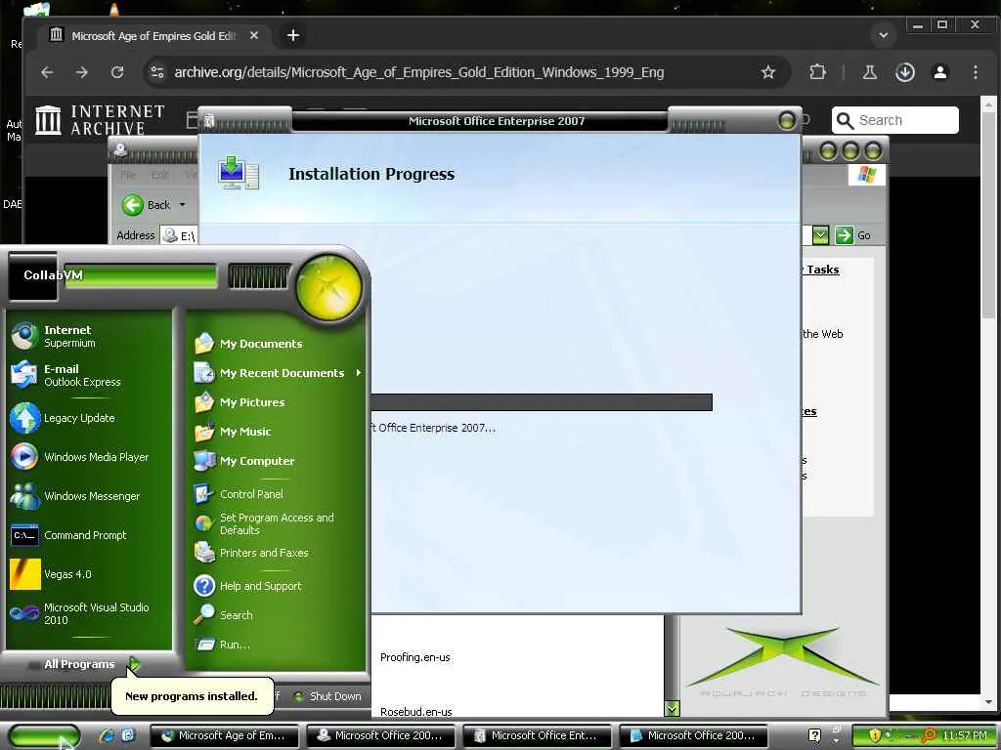Screen dimensions: 1001x750
Task: Open a new browser tab
Action: point(293,36)
